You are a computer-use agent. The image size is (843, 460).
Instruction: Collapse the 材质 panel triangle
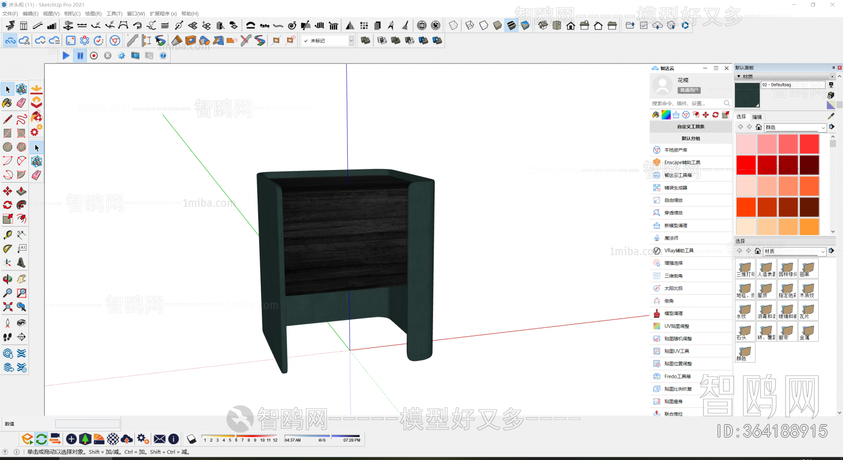coord(739,77)
